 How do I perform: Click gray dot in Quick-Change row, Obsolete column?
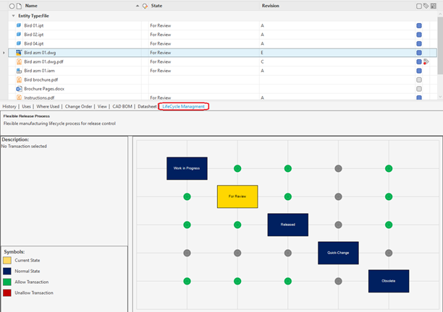(389, 253)
